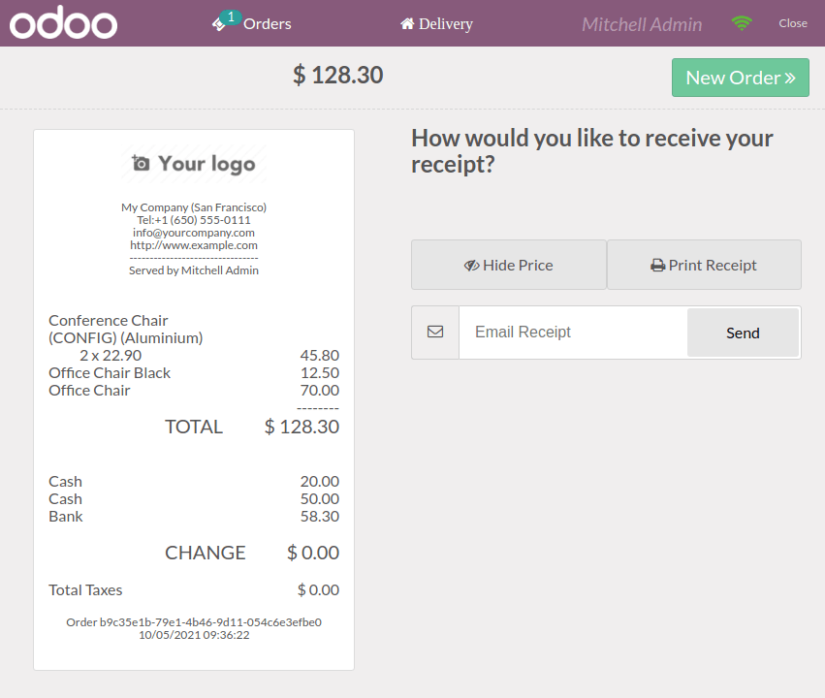The height and width of the screenshot is (698, 825).
Task: Click the camera icon in Your logo
Action: [141, 163]
